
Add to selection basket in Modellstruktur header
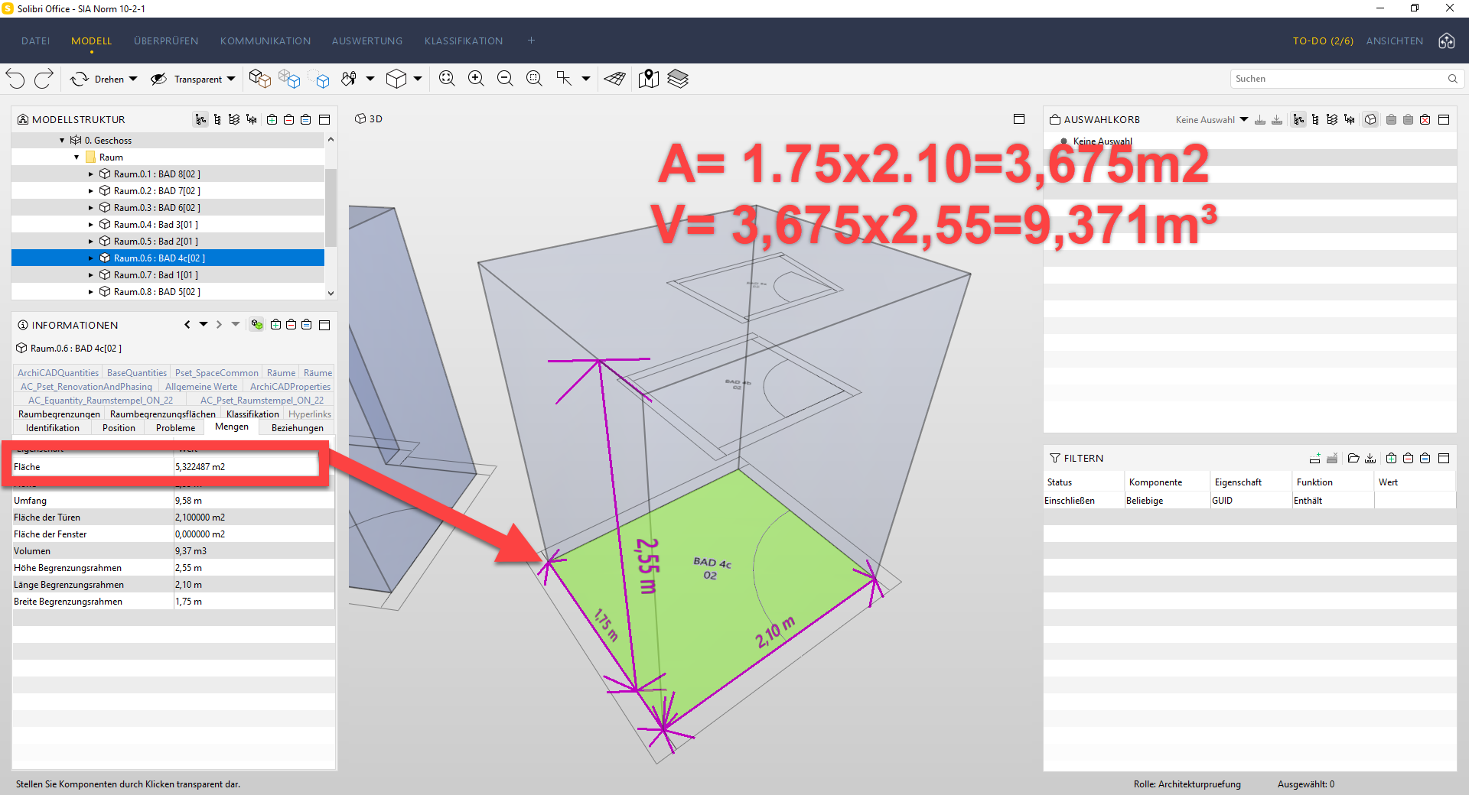tap(272, 119)
